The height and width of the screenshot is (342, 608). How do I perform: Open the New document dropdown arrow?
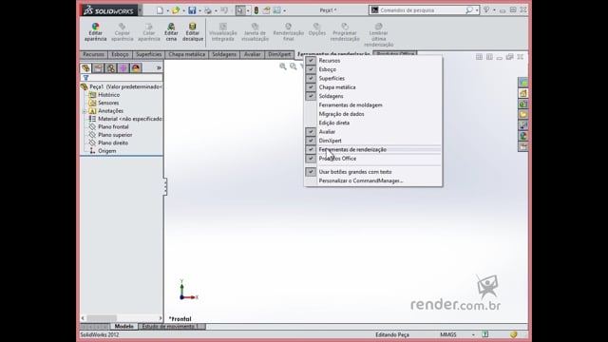click(x=167, y=10)
